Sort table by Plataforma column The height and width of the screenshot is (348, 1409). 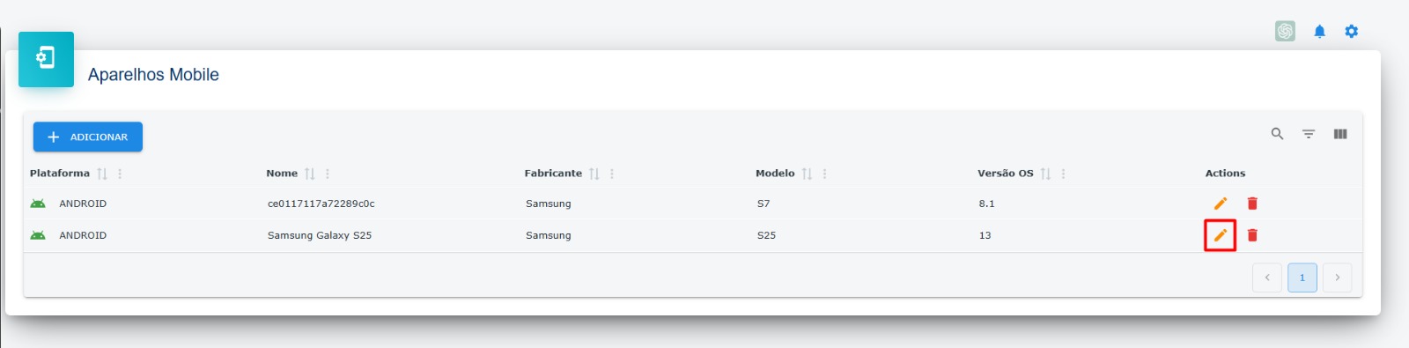(x=102, y=174)
